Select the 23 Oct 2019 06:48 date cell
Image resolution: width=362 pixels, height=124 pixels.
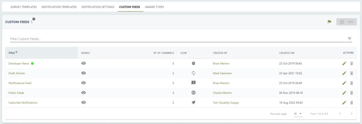pyautogui.click(x=291, y=83)
